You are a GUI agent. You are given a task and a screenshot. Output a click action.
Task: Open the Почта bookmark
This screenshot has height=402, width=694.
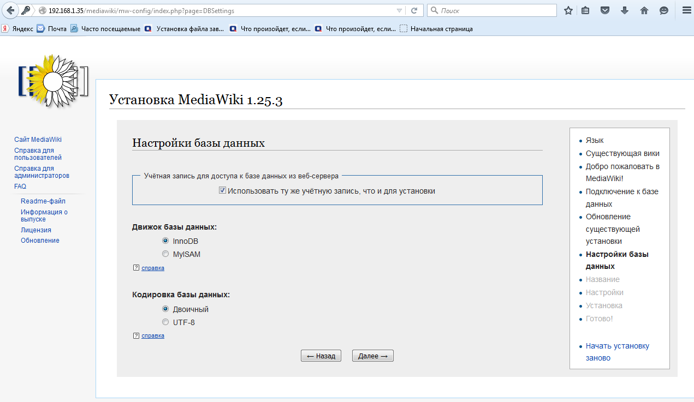pyautogui.click(x=52, y=29)
